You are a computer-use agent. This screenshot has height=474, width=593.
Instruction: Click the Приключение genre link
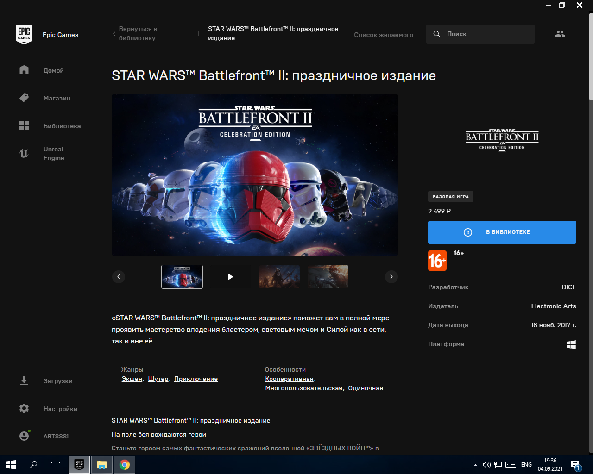196,379
